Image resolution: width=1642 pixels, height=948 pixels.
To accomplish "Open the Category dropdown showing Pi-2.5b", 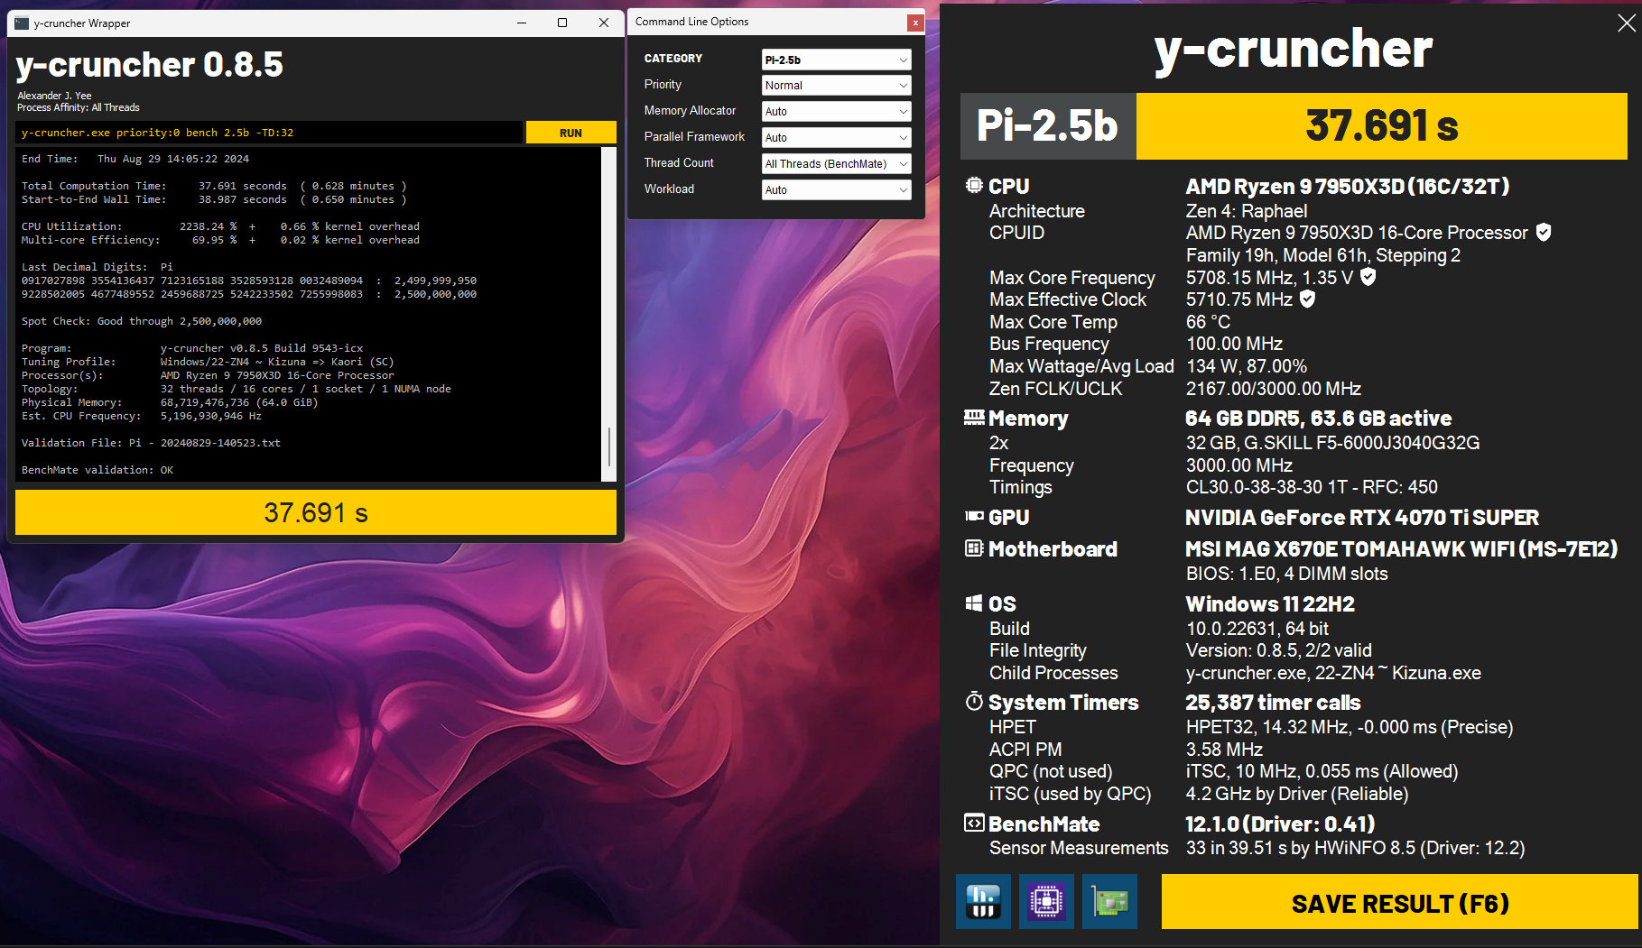I will [x=837, y=60].
